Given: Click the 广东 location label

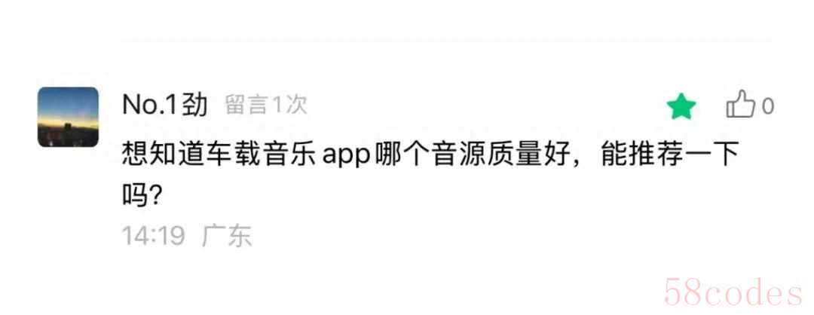Looking at the screenshot, I should coord(227,236).
